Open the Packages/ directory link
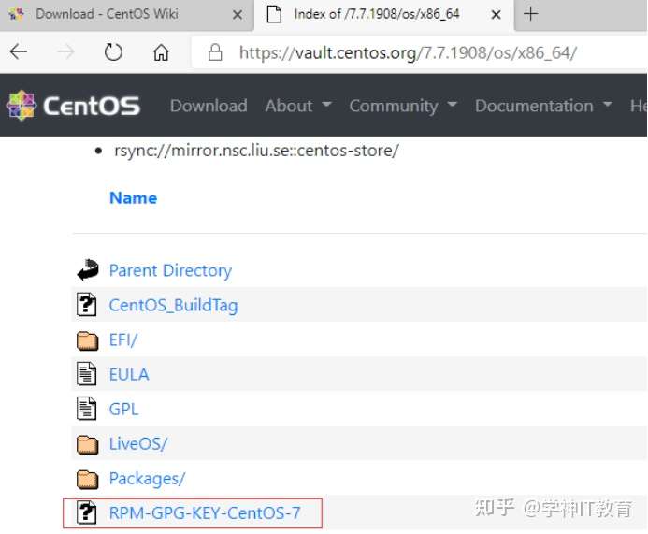Image resolution: width=648 pixels, height=534 pixels. tap(147, 478)
